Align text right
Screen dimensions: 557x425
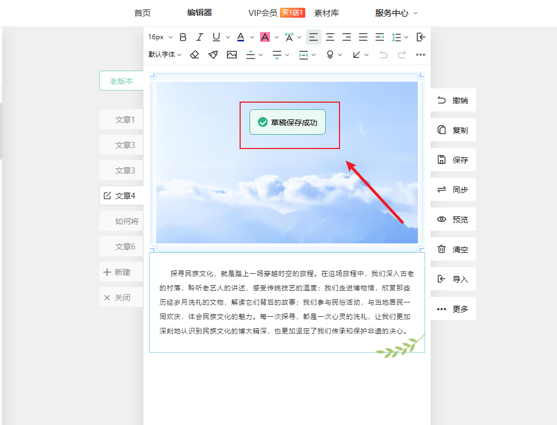[x=346, y=37]
